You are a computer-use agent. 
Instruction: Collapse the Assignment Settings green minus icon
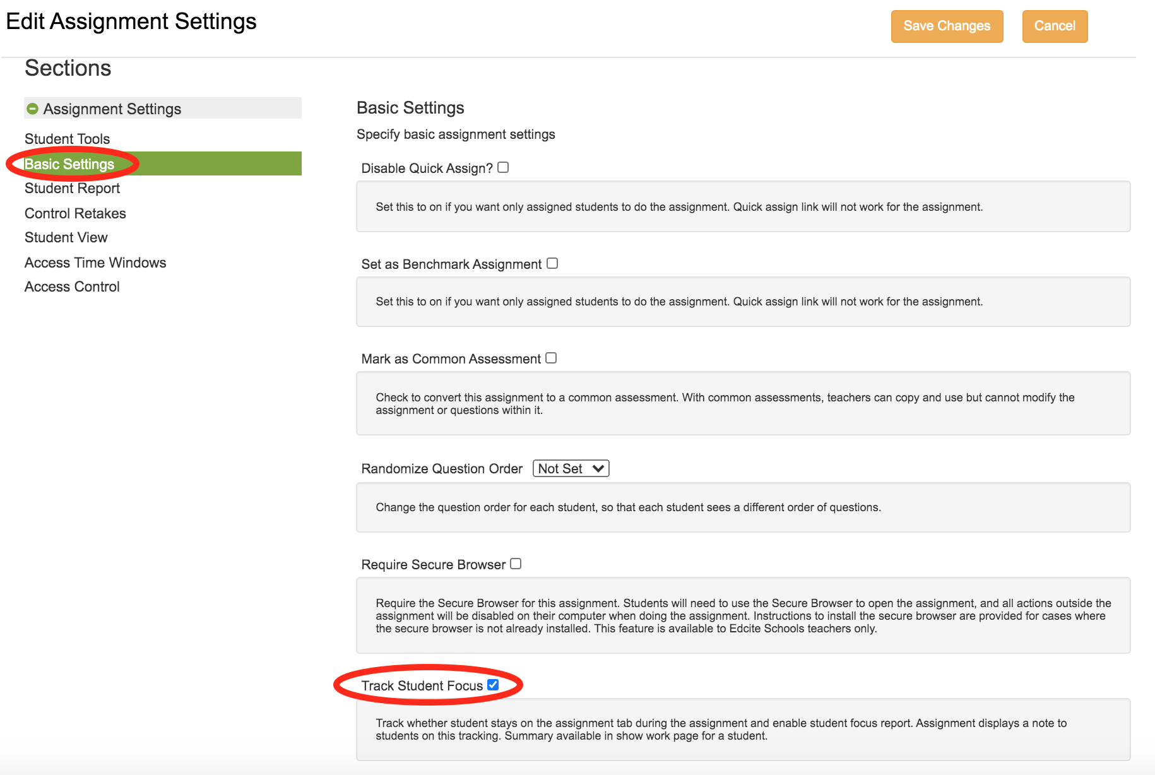32,109
